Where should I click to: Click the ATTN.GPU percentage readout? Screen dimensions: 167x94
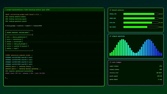pos(161,23)
